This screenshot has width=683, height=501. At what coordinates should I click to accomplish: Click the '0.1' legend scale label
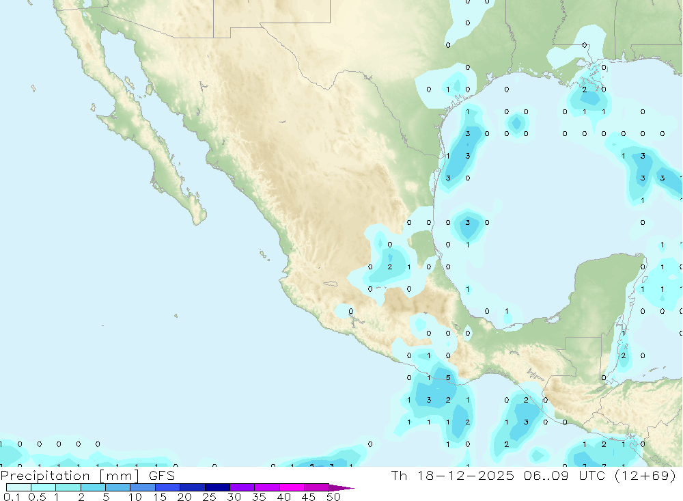click(12, 497)
